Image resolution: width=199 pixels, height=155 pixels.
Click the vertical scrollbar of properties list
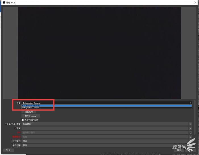point(195,117)
